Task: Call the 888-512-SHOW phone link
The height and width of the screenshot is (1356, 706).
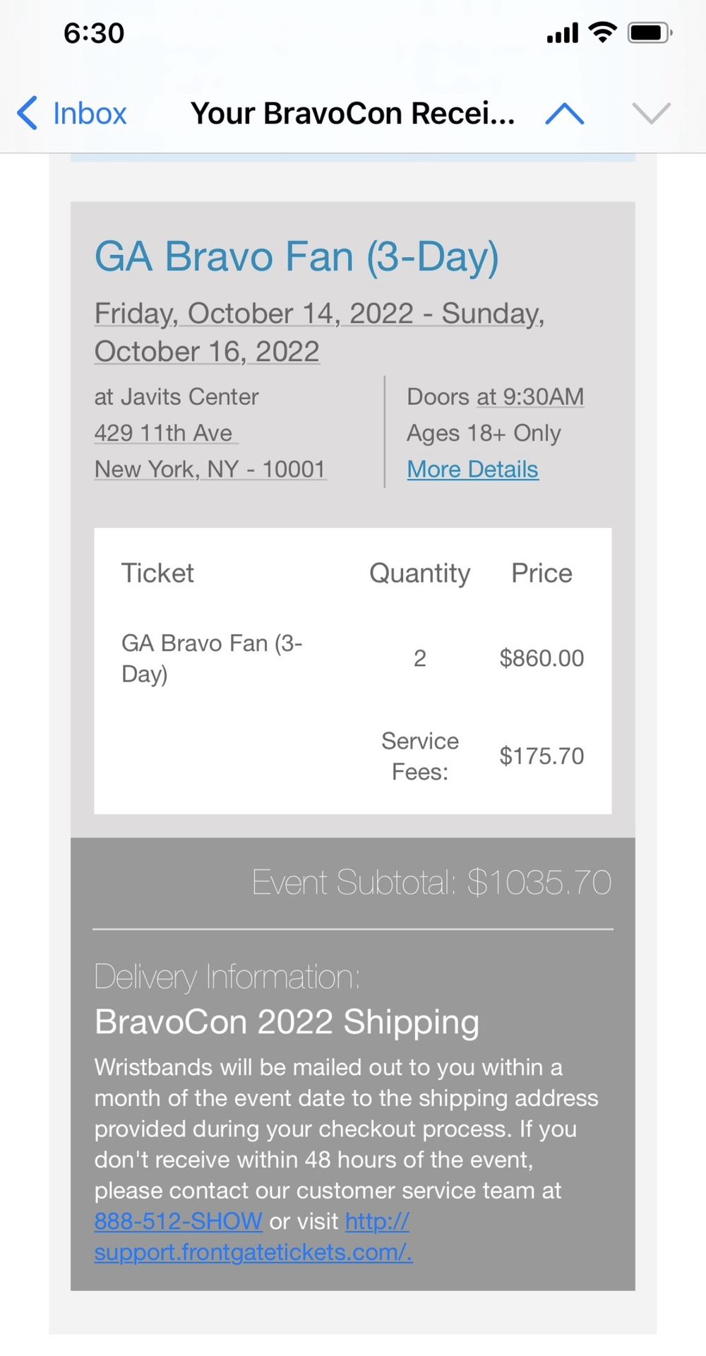Action: (178, 1221)
